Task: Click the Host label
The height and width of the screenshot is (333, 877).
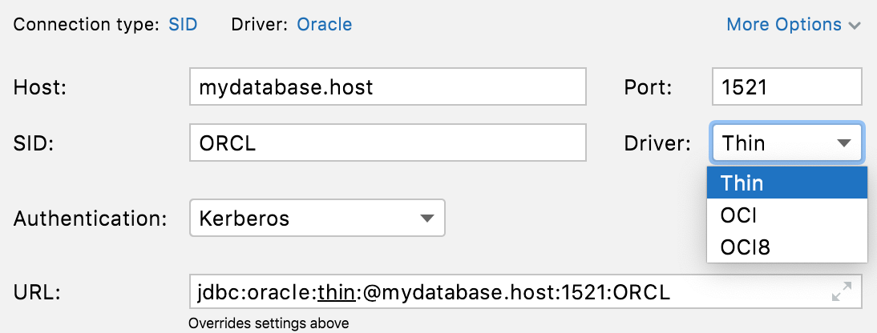Action: pyautogui.click(x=40, y=87)
